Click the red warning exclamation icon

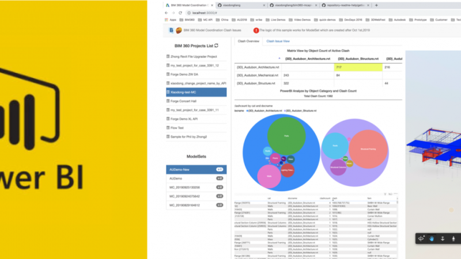[x=256, y=31]
